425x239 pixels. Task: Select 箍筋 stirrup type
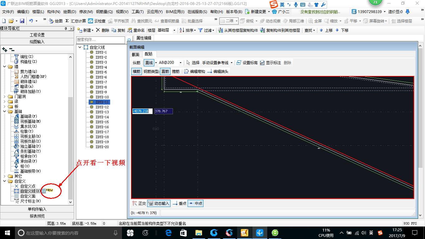176,71
